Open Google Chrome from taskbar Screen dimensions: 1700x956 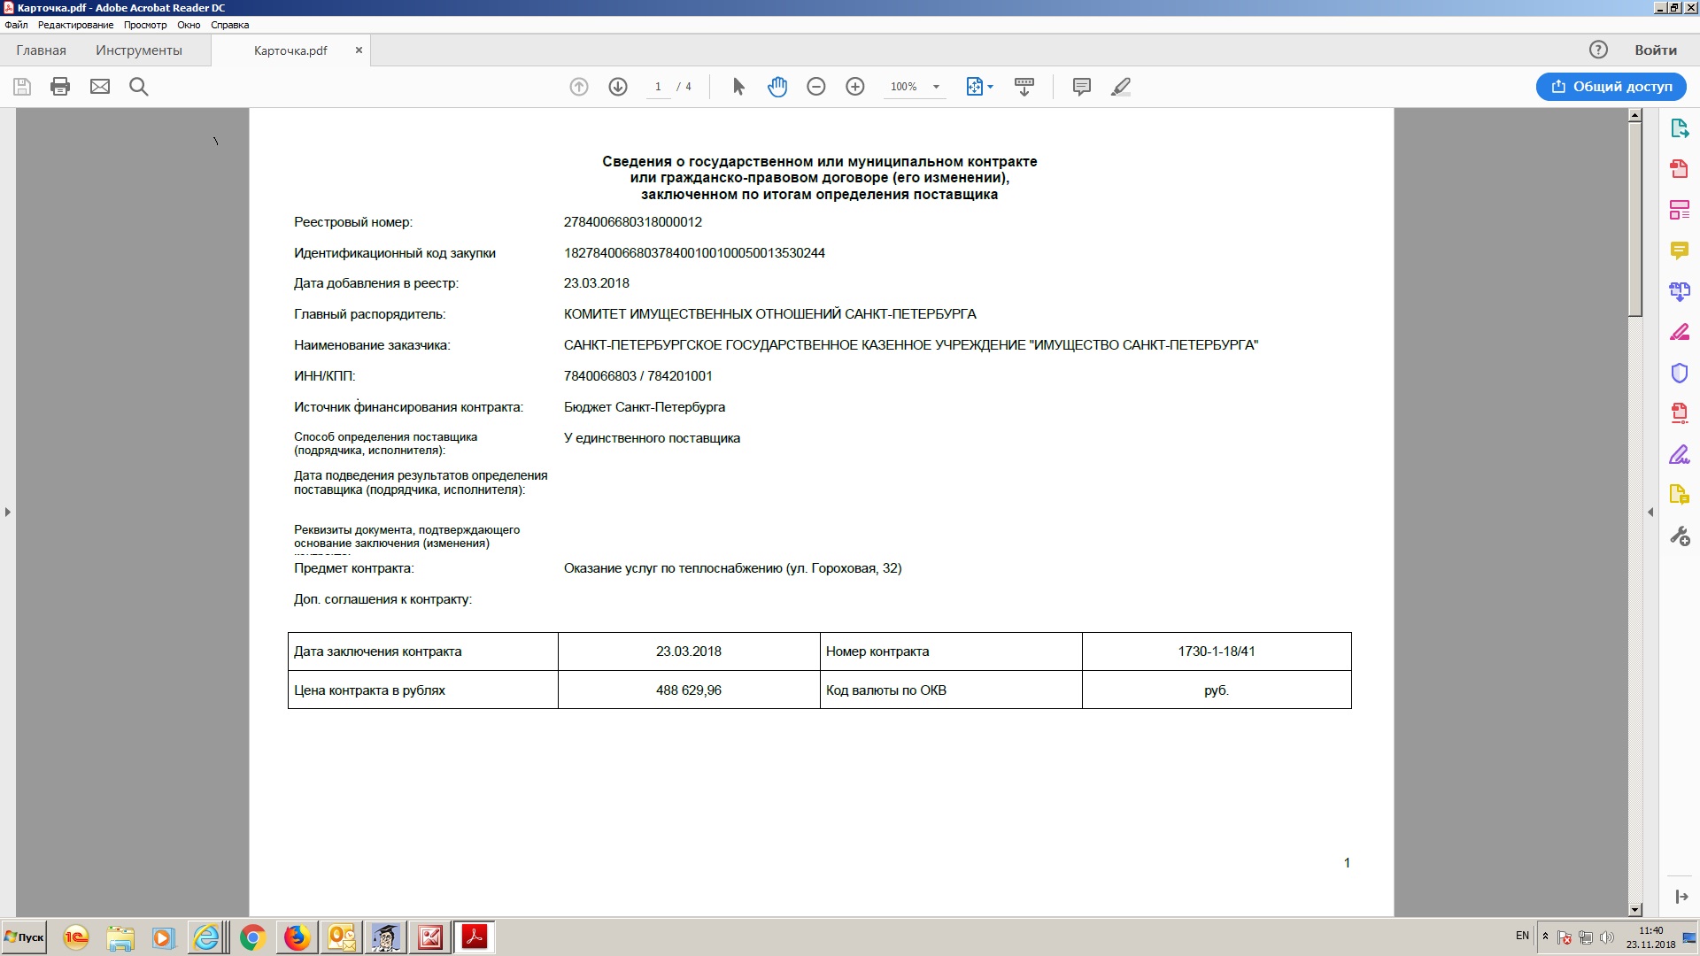click(252, 937)
